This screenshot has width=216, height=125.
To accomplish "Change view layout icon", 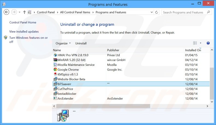I will point(195,43).
